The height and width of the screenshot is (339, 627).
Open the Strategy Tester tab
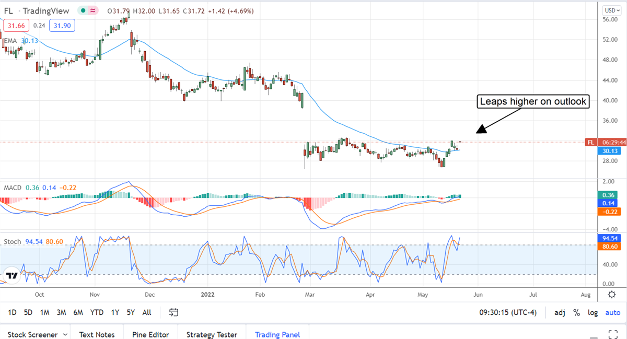coord(212,334)
